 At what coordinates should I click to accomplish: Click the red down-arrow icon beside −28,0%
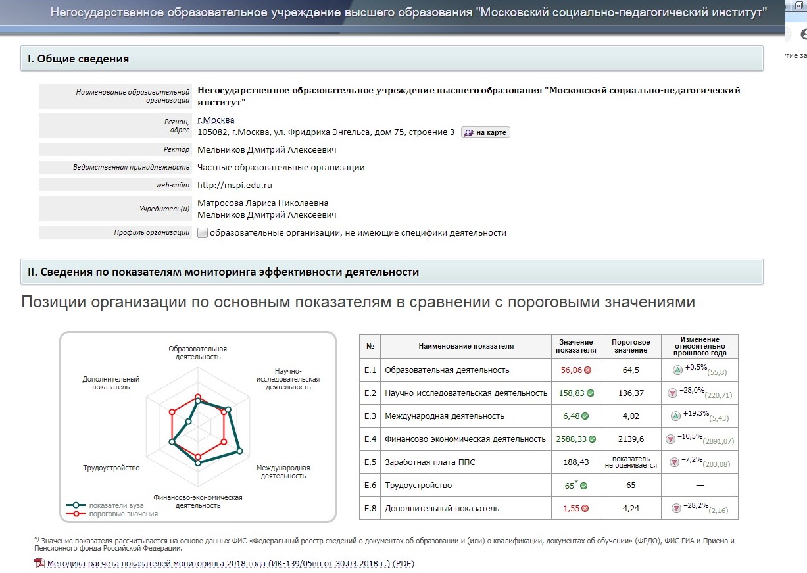[x=673, y=393]
